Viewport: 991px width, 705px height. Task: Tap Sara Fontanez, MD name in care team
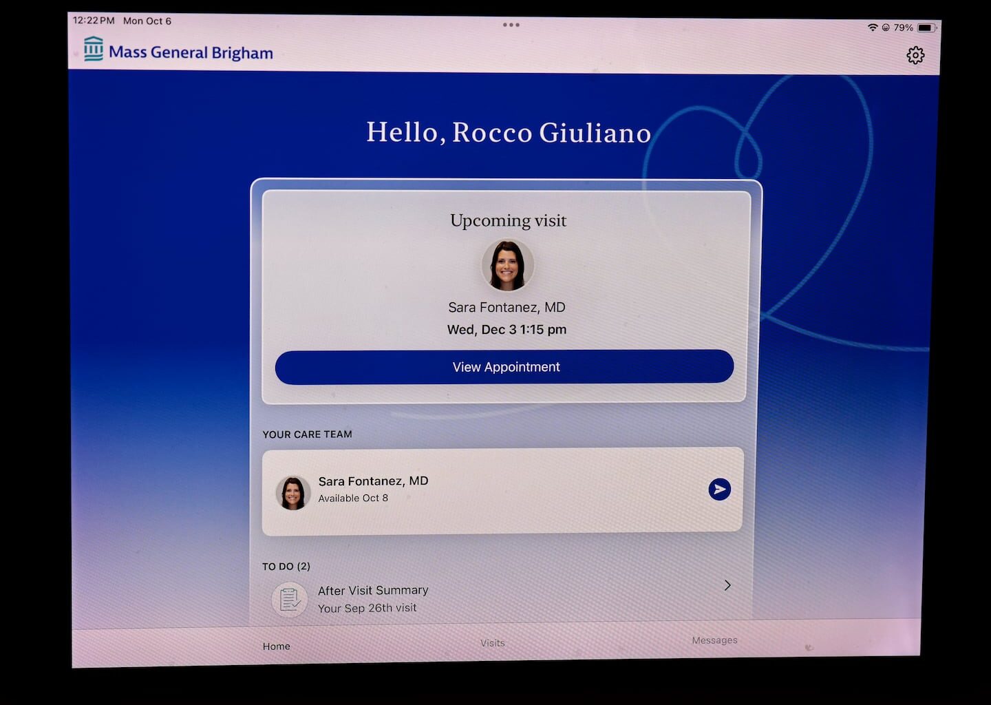coord(373,481)
